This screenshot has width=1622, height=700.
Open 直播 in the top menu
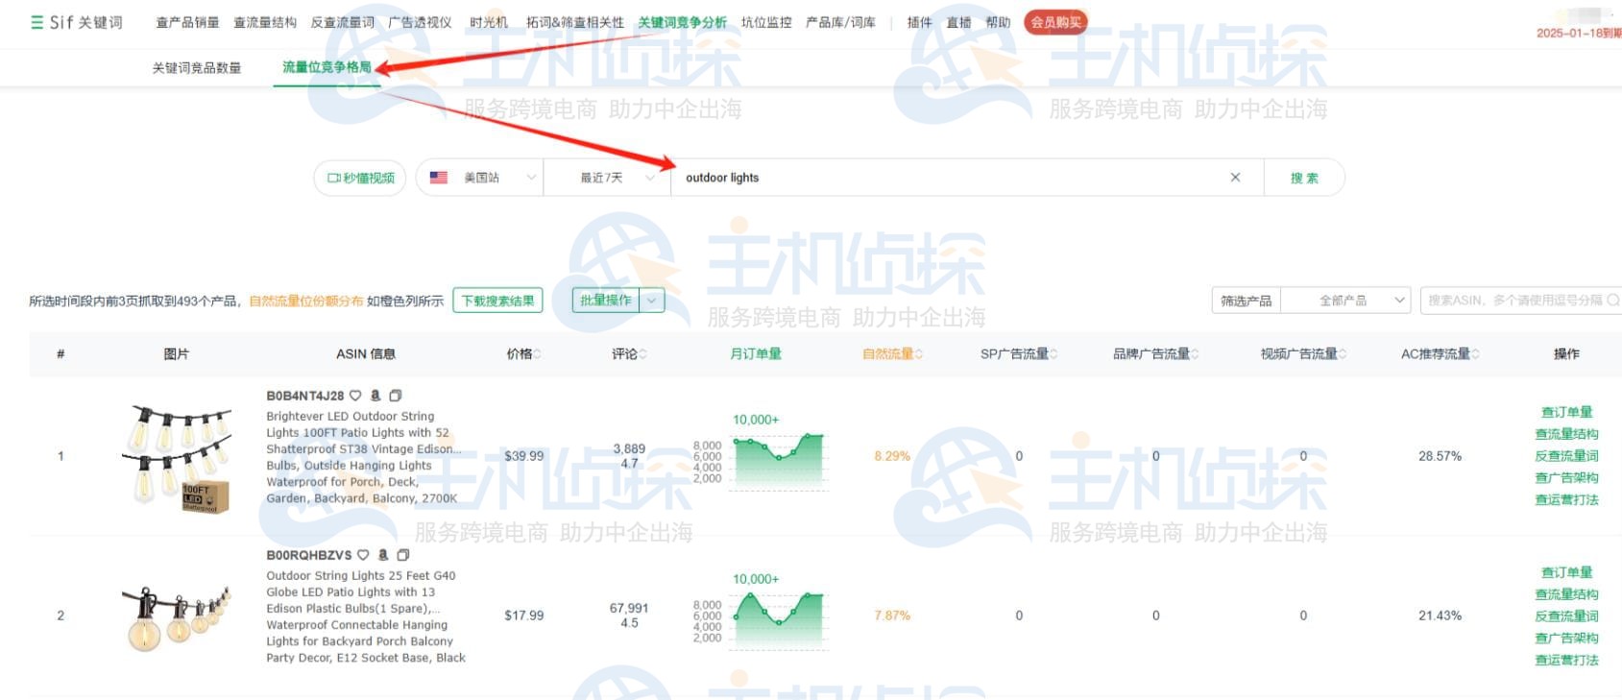958,22
